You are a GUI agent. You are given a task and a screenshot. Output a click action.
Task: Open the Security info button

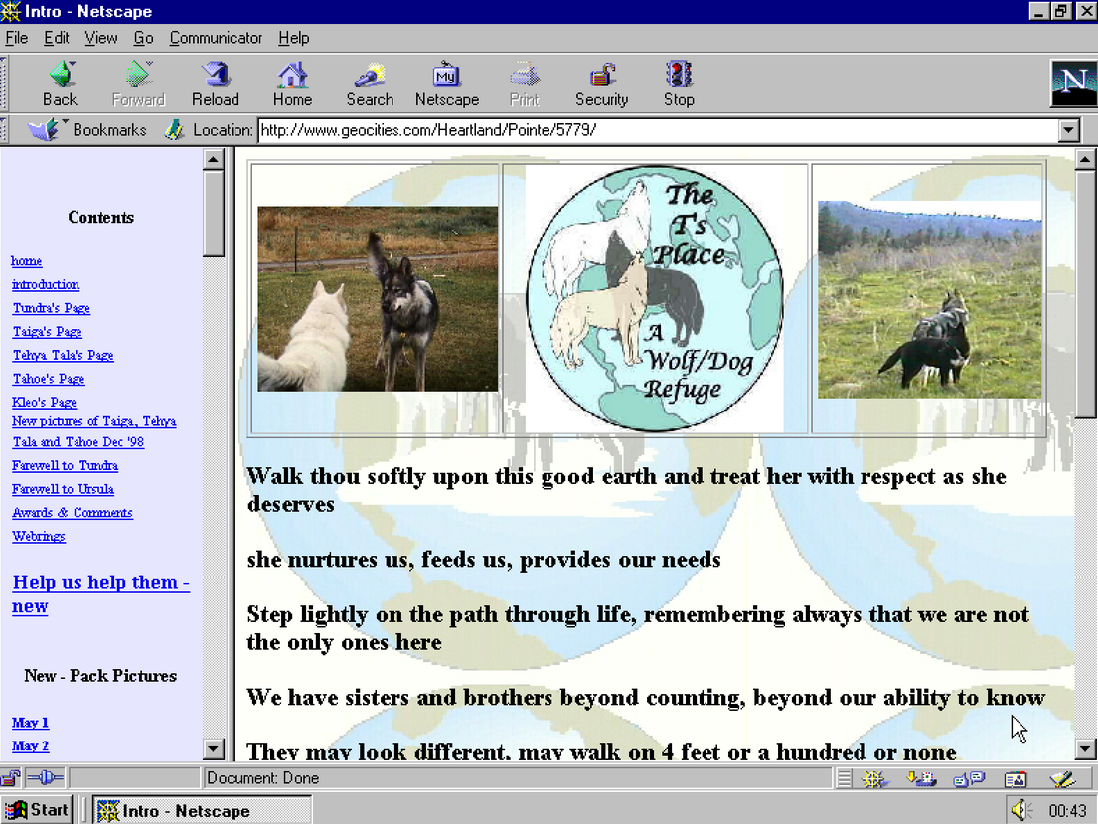pyautogui.click(x=601, y=83)
